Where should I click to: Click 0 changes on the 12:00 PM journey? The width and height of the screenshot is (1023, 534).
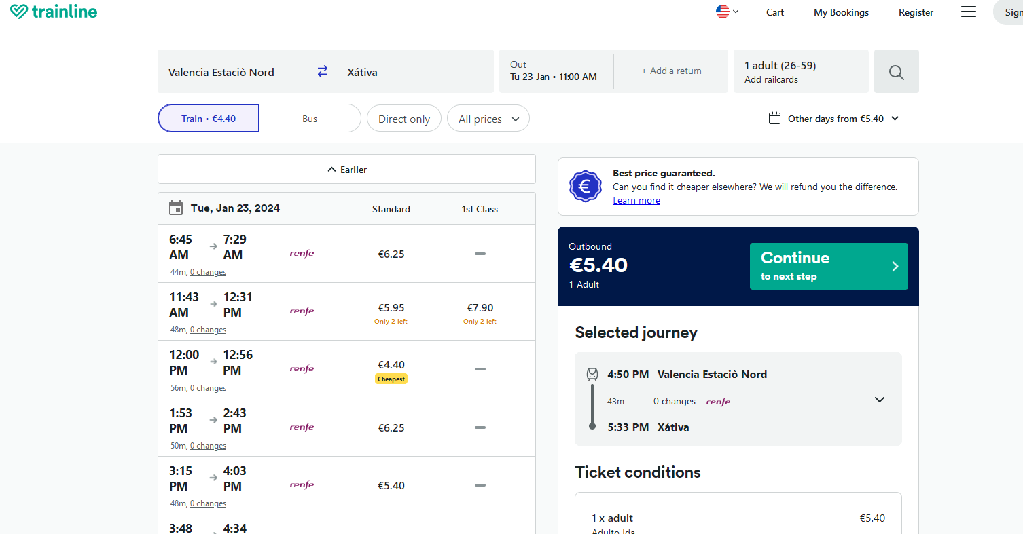pyautogui.click(x=208, y=387)
